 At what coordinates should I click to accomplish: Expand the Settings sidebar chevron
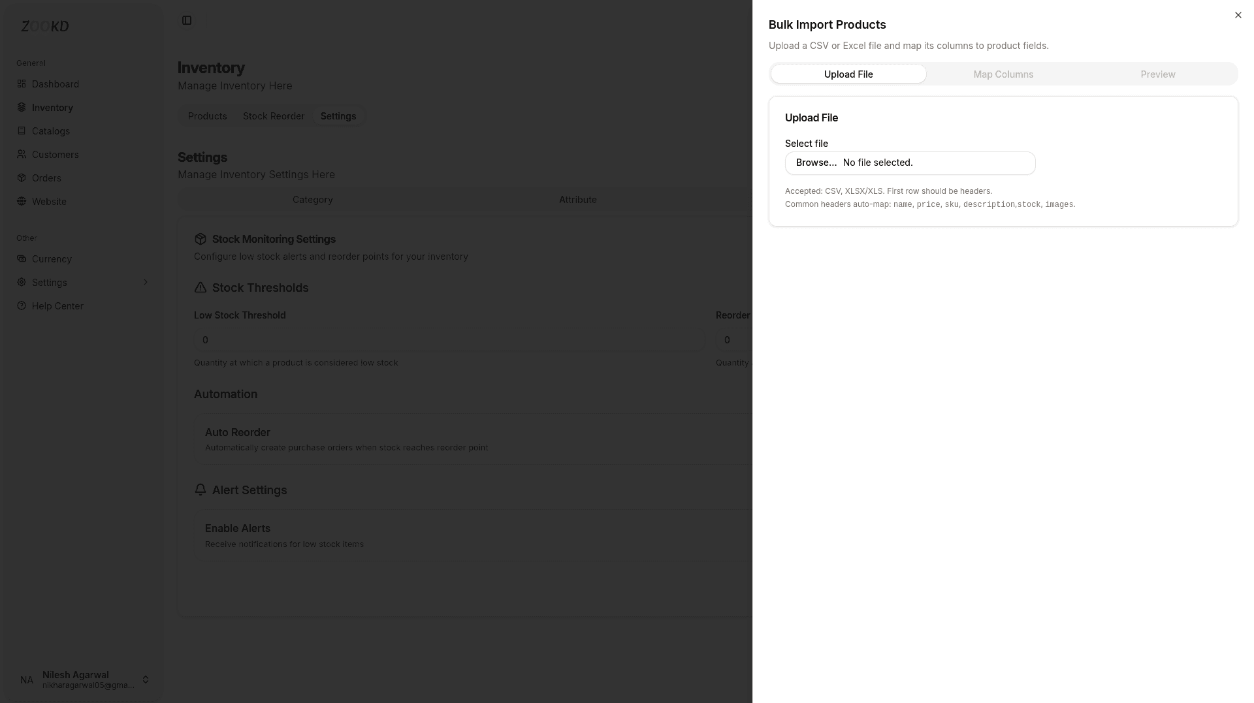[146, 282]
